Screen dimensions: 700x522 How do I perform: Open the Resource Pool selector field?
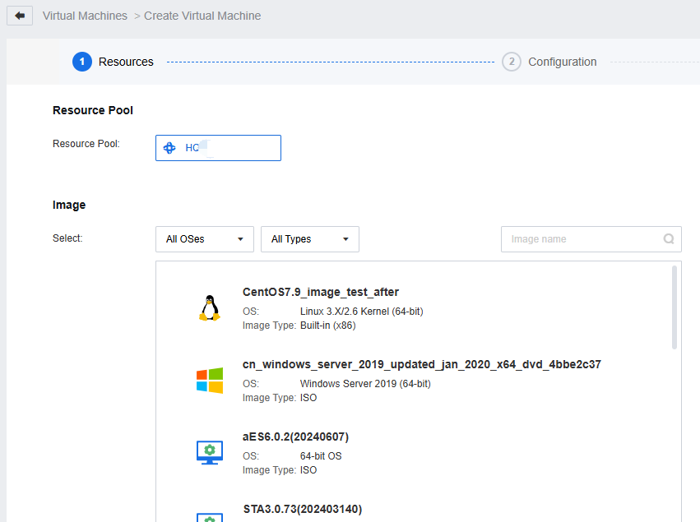pos(218,148)
